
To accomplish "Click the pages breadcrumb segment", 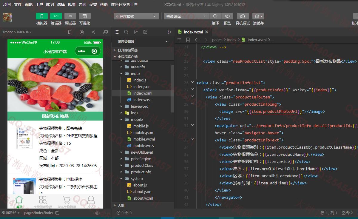I will coord(217,40).
